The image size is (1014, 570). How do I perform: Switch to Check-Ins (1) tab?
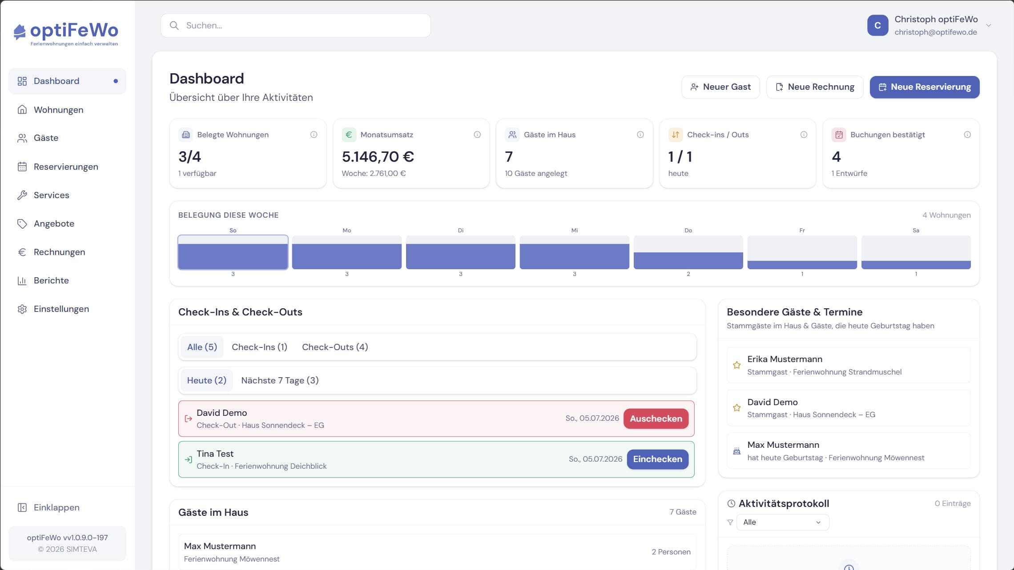259,347
